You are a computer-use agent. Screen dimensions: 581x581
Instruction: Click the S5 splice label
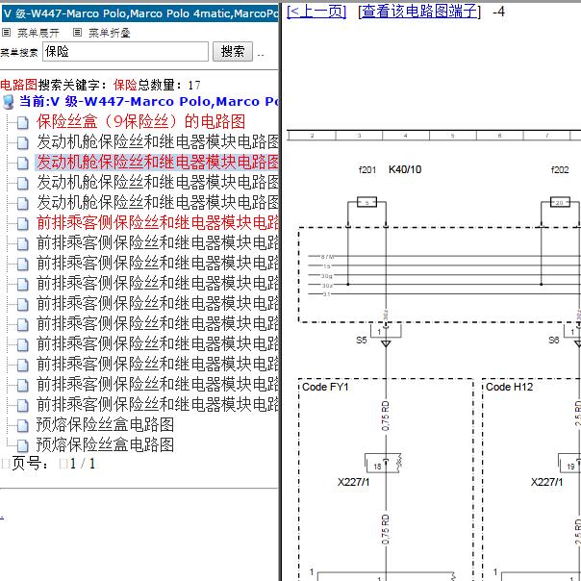click(x=362, y=341)
